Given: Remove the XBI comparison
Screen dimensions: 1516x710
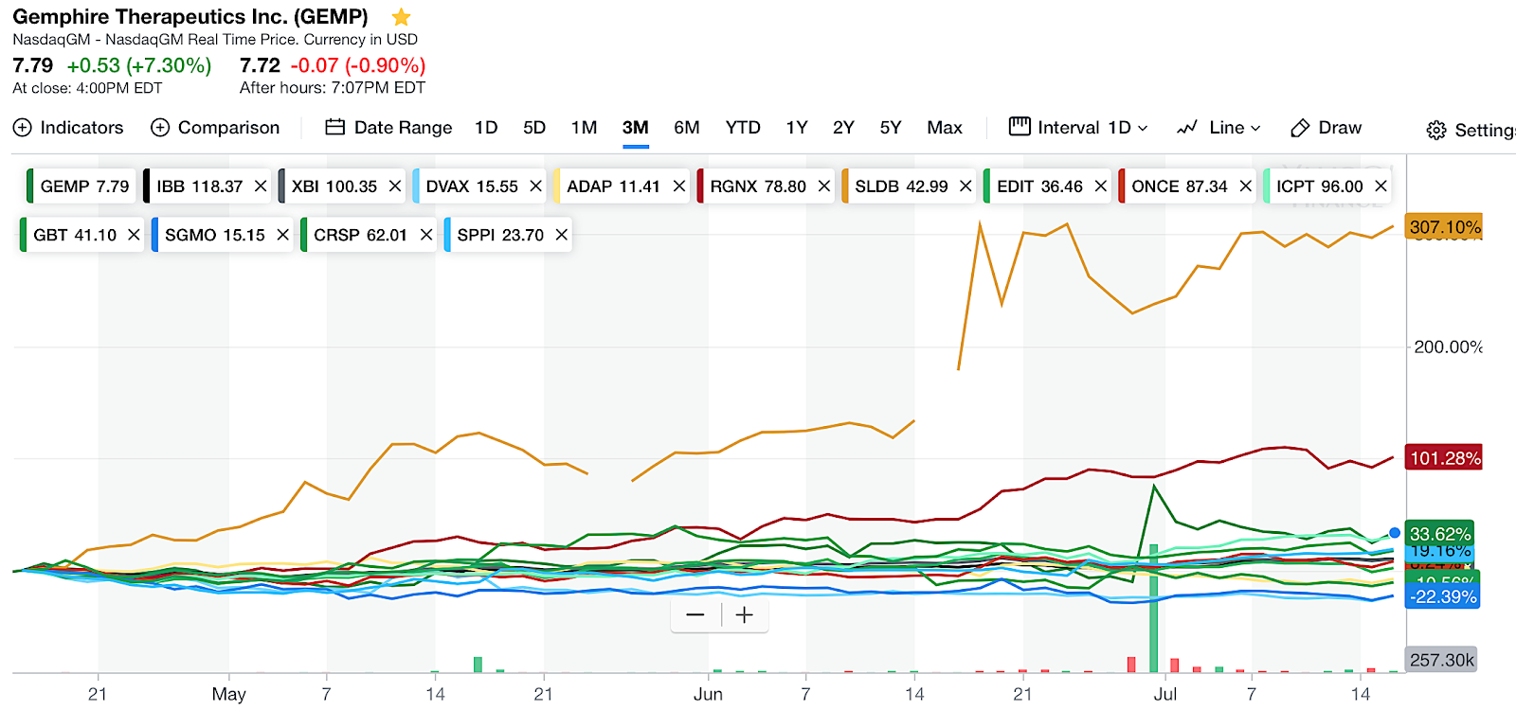Looking at the screenshot, I should point(395,186).
